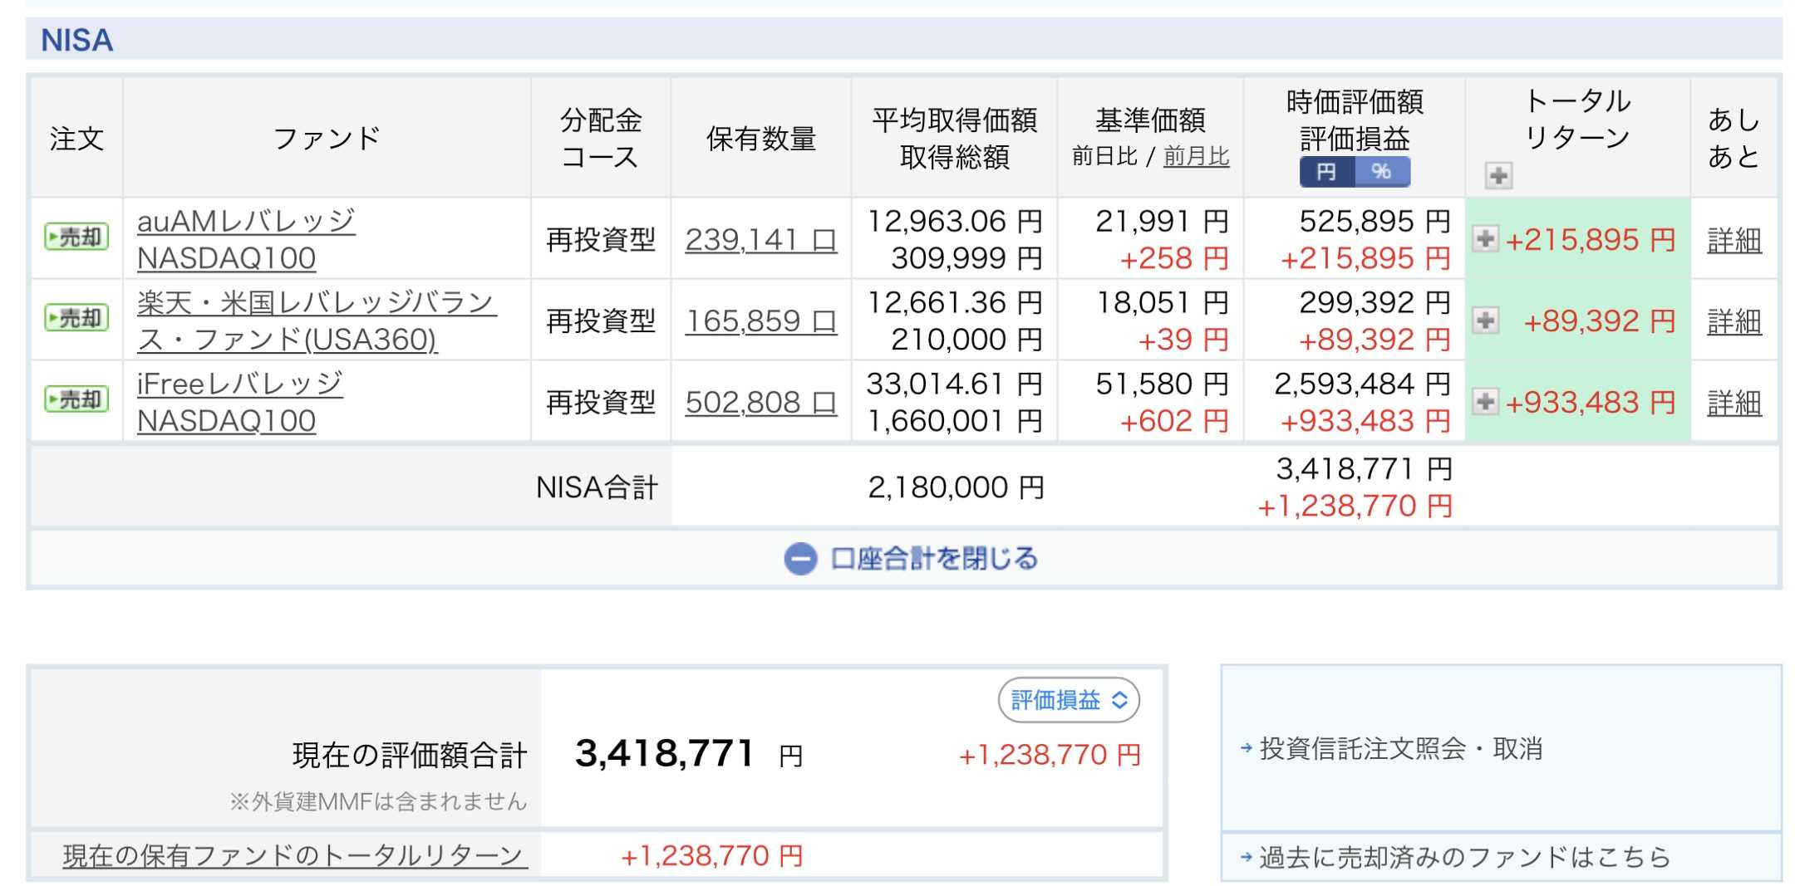Viewport: 1795px width, 886px height.
Task: Expand USA360 fund total return breakdown
Action: pos(1485,320)
